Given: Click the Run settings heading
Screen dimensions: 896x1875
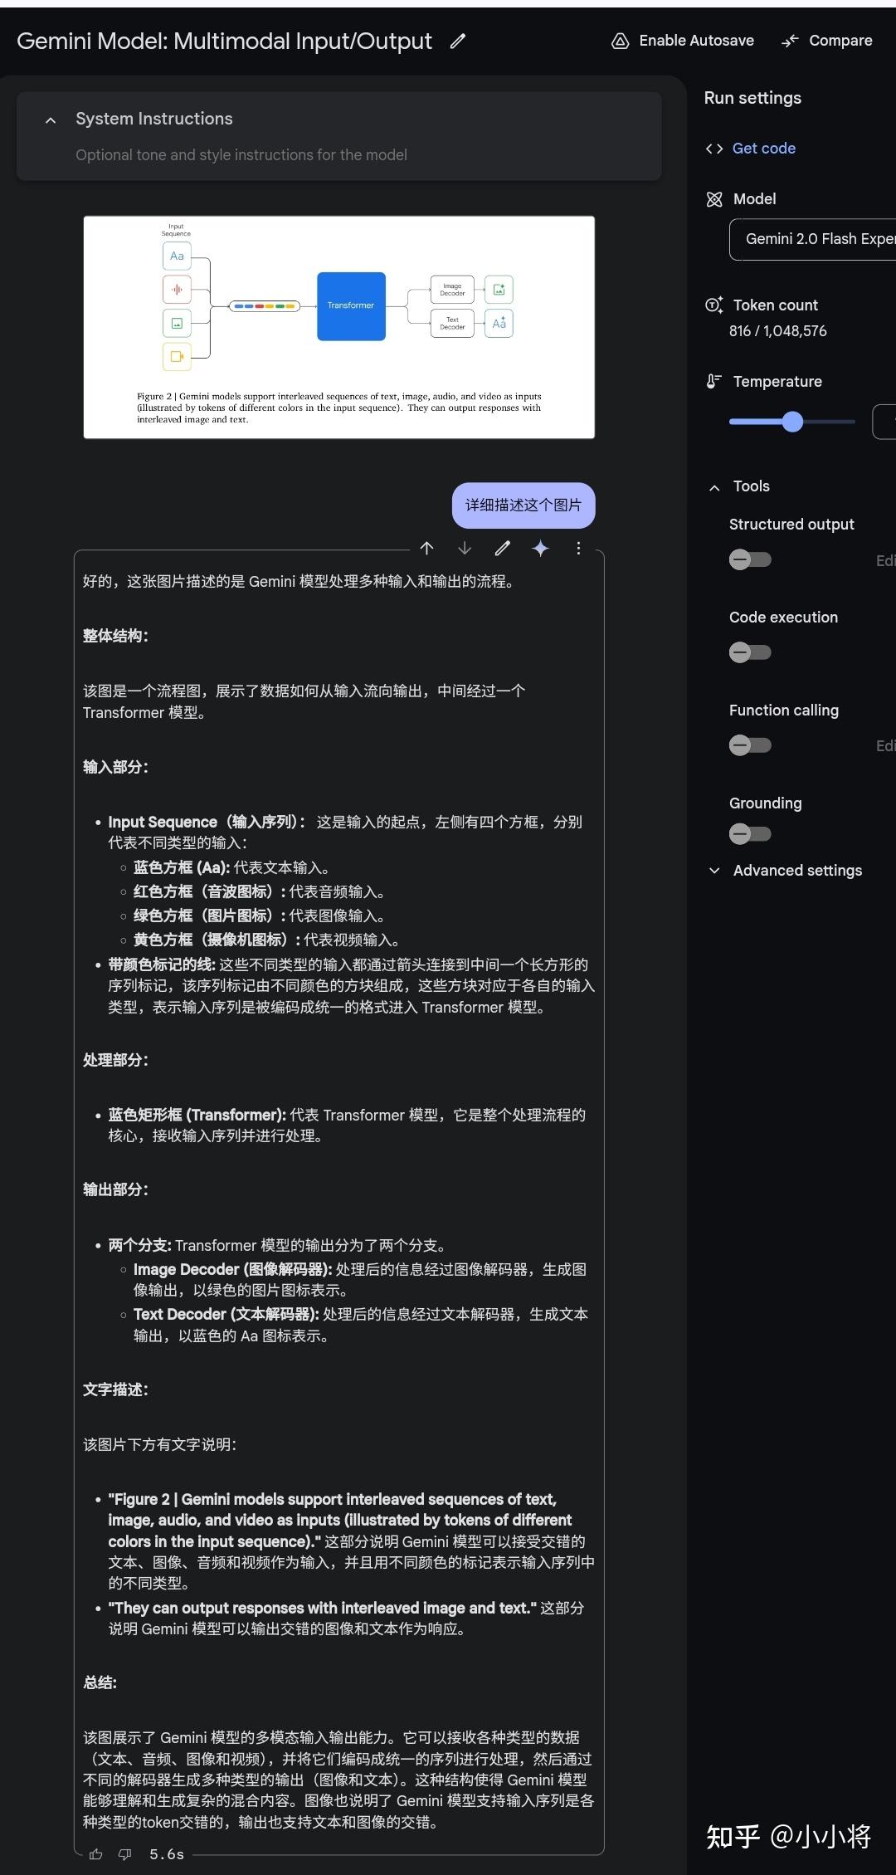Looking at the screenshot, I should [752, 98].
